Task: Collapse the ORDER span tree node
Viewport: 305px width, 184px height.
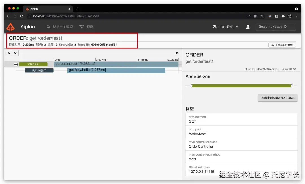Action: pyautogui.click(x=16, y=64)
